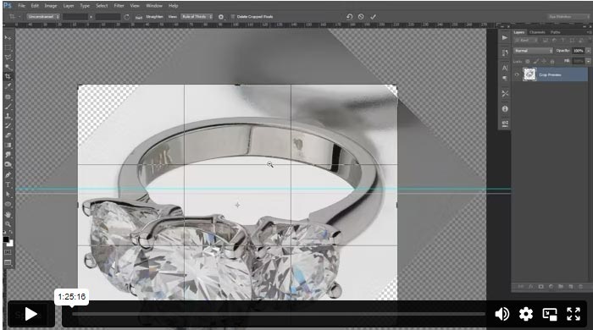Commit the crop with the checkmark
The image size is (593, 330).
click(374, 17)
